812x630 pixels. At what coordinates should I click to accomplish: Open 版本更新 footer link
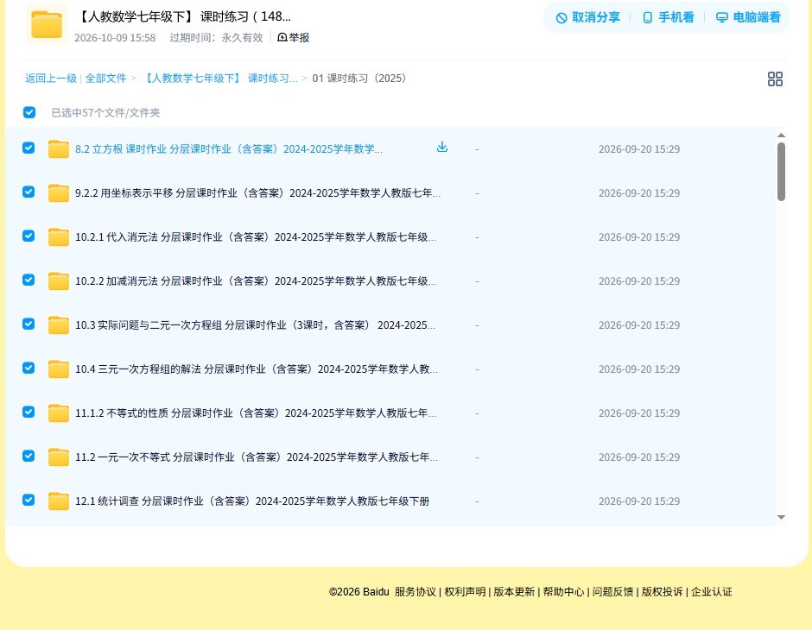click(x=514, y=592)
